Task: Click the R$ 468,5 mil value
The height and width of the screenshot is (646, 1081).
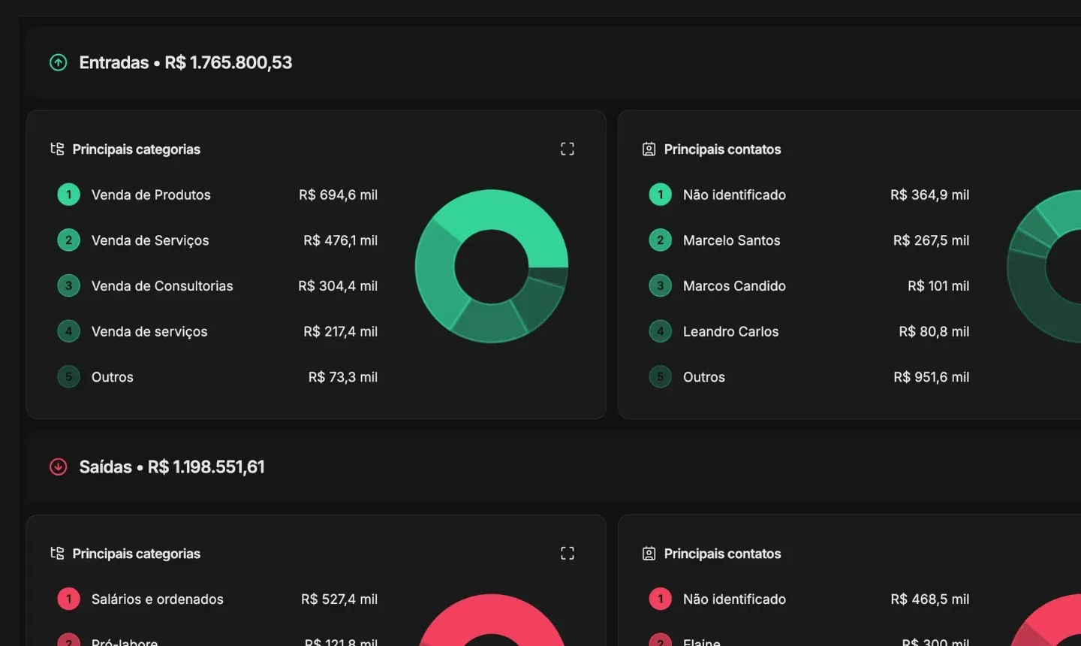Action: [x=929, y=599]
